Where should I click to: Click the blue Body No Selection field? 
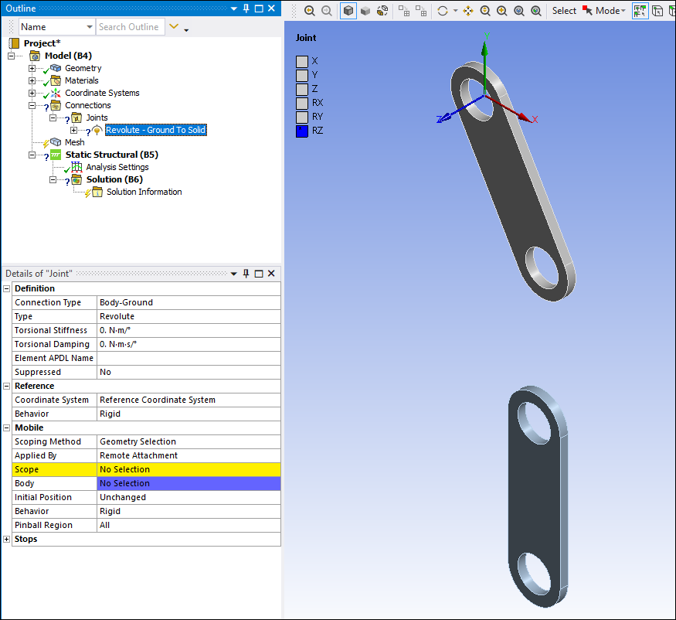(189, 483)
